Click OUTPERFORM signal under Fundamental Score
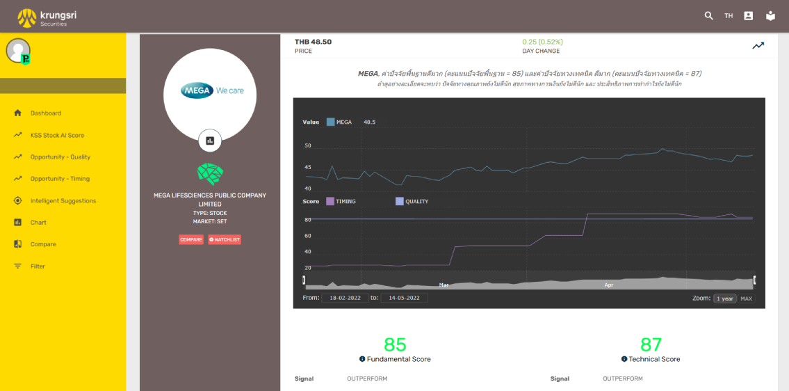This screenshot has height=391, width=789. coord(367,378)
